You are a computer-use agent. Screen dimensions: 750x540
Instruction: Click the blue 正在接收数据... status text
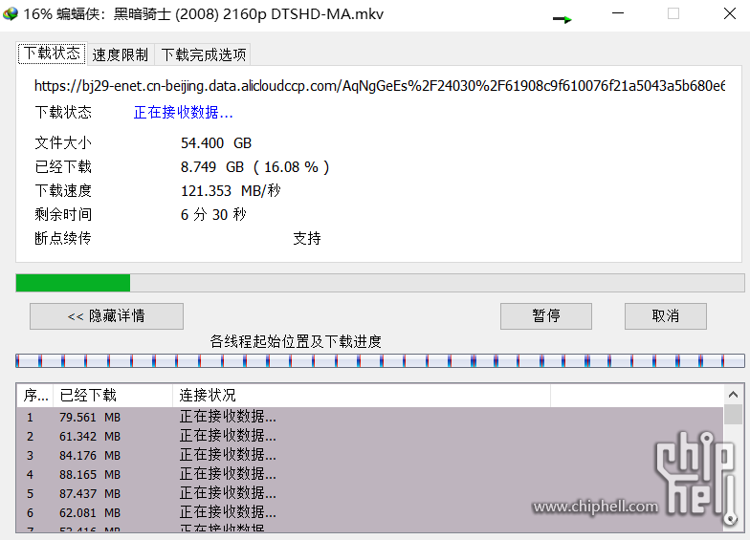pyautogui.click(x=184, y=113)
